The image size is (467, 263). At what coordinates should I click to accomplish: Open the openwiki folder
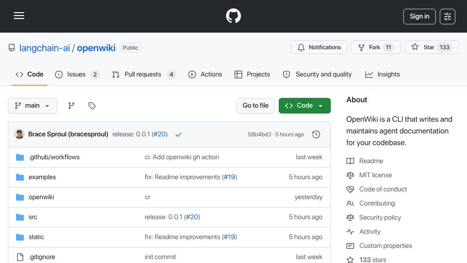[41, 197]
